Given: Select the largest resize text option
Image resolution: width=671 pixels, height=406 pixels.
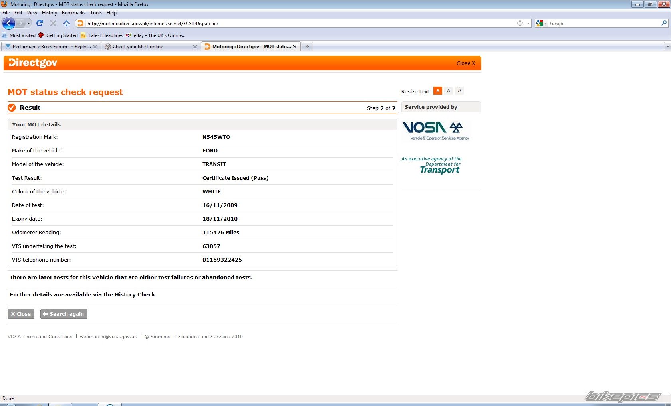Looking at the screenshot, I should tap(459, 91).
